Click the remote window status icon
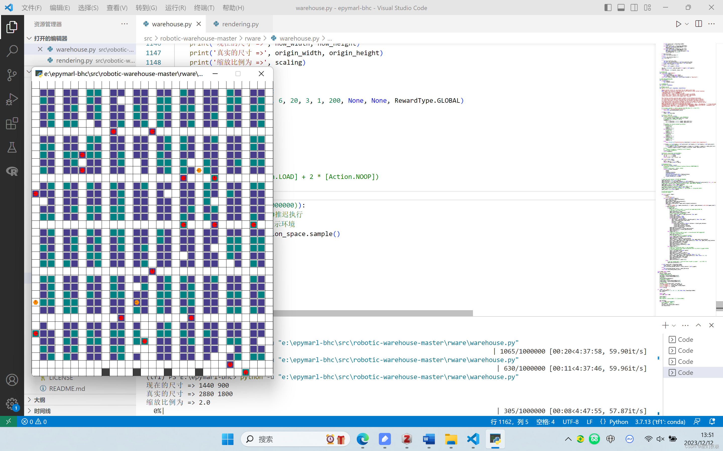 click(8, 421)
